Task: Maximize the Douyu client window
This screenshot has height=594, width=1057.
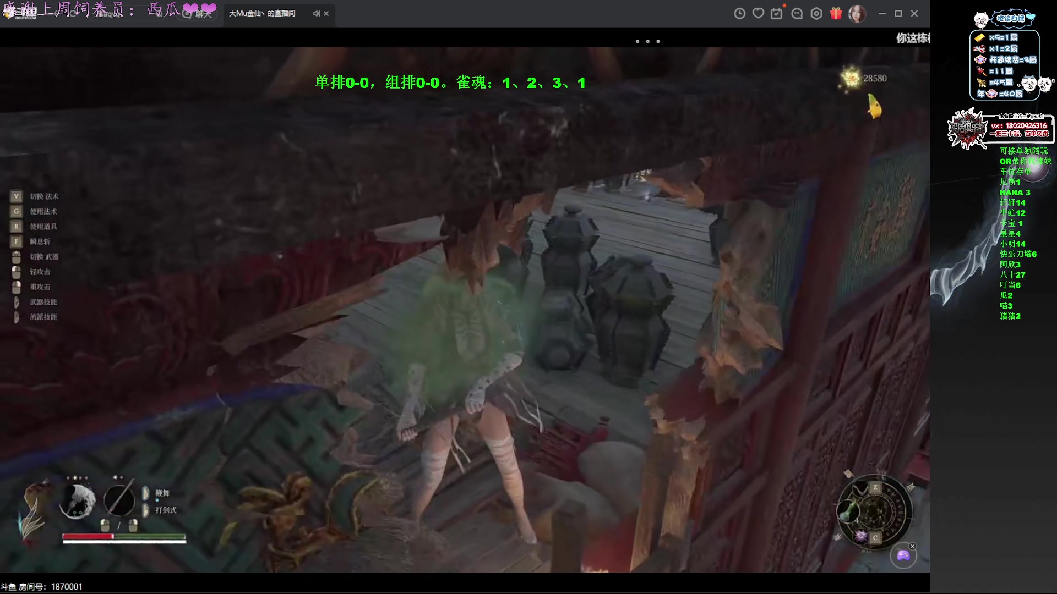Action: [898, 14]
